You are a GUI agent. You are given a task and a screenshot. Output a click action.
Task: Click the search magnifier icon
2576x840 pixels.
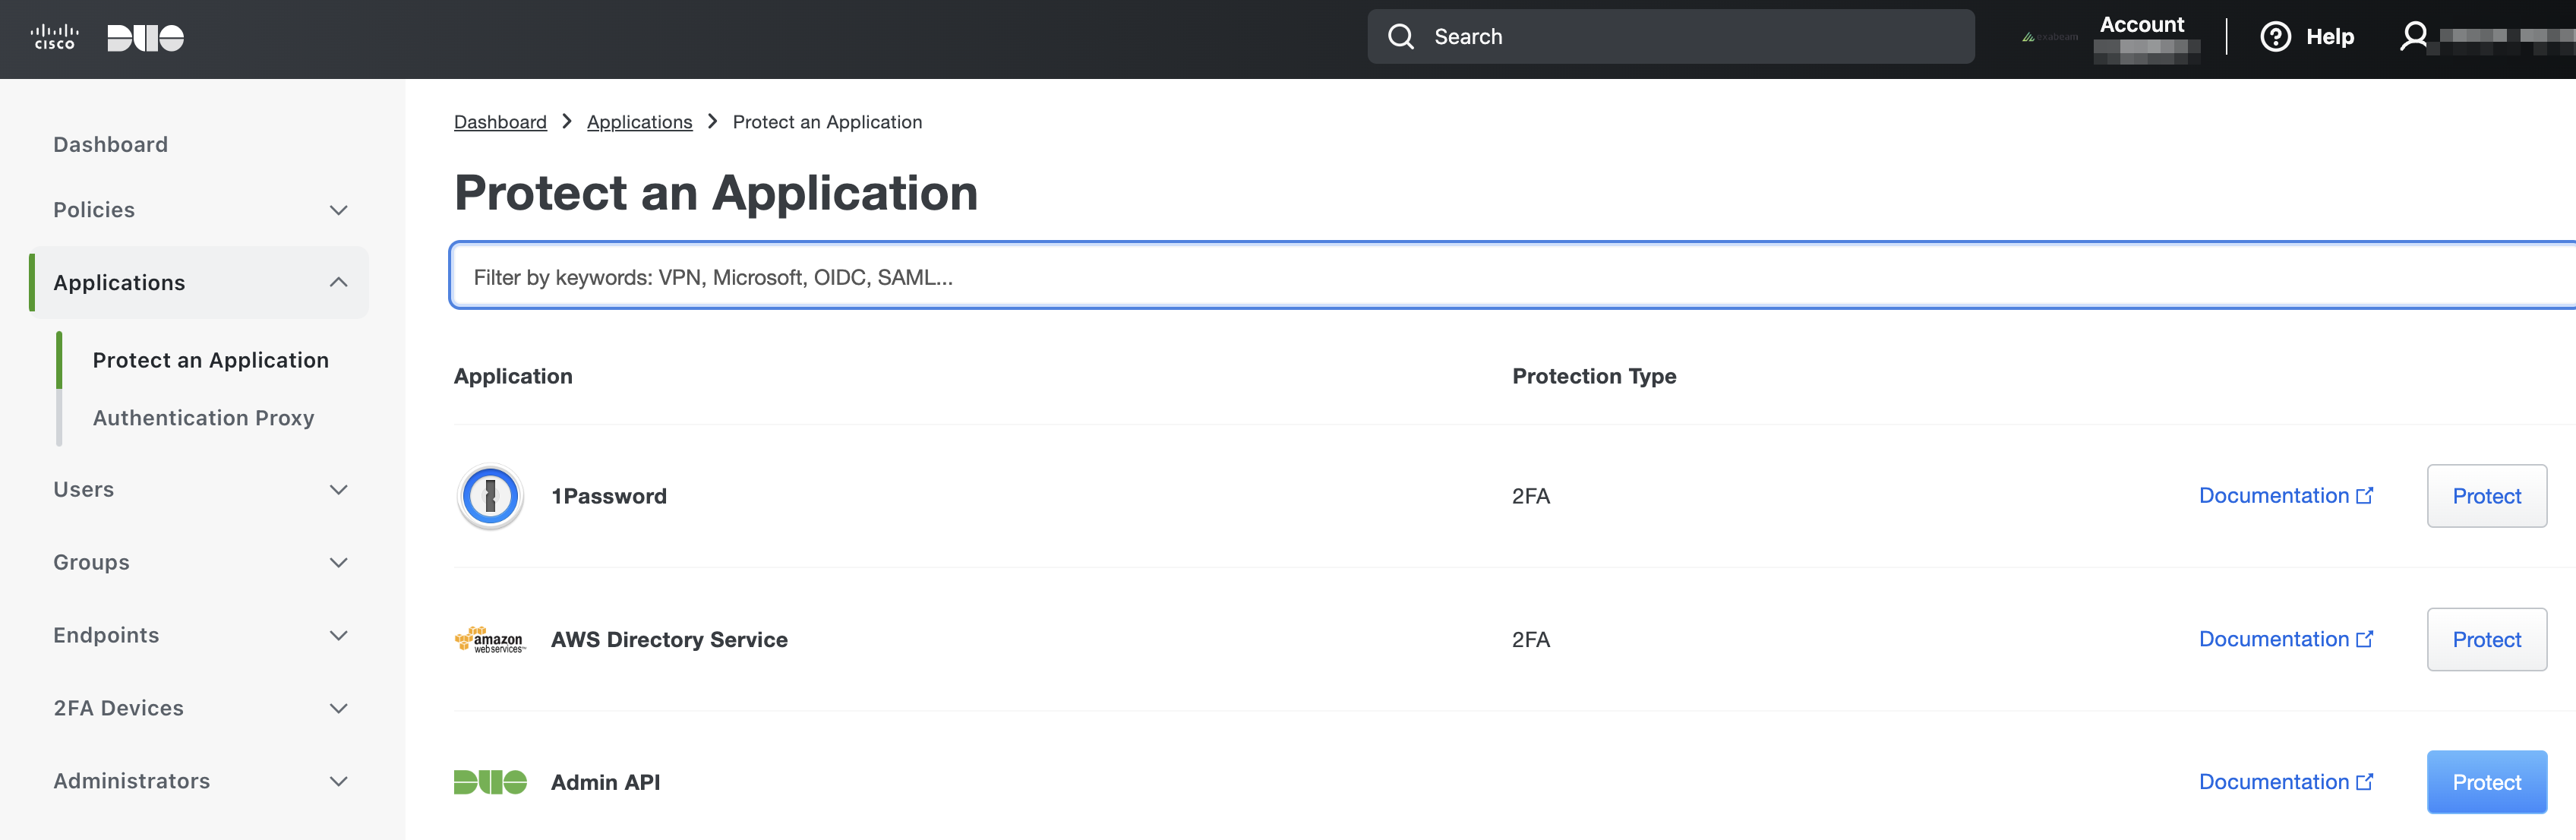(x=1401, y=37)
